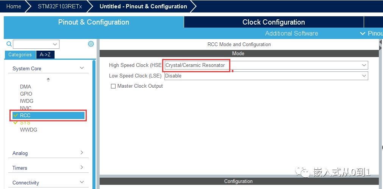383x189 pixels.
Task: Open the peripheral search combo box
Action: pos(36,44)
